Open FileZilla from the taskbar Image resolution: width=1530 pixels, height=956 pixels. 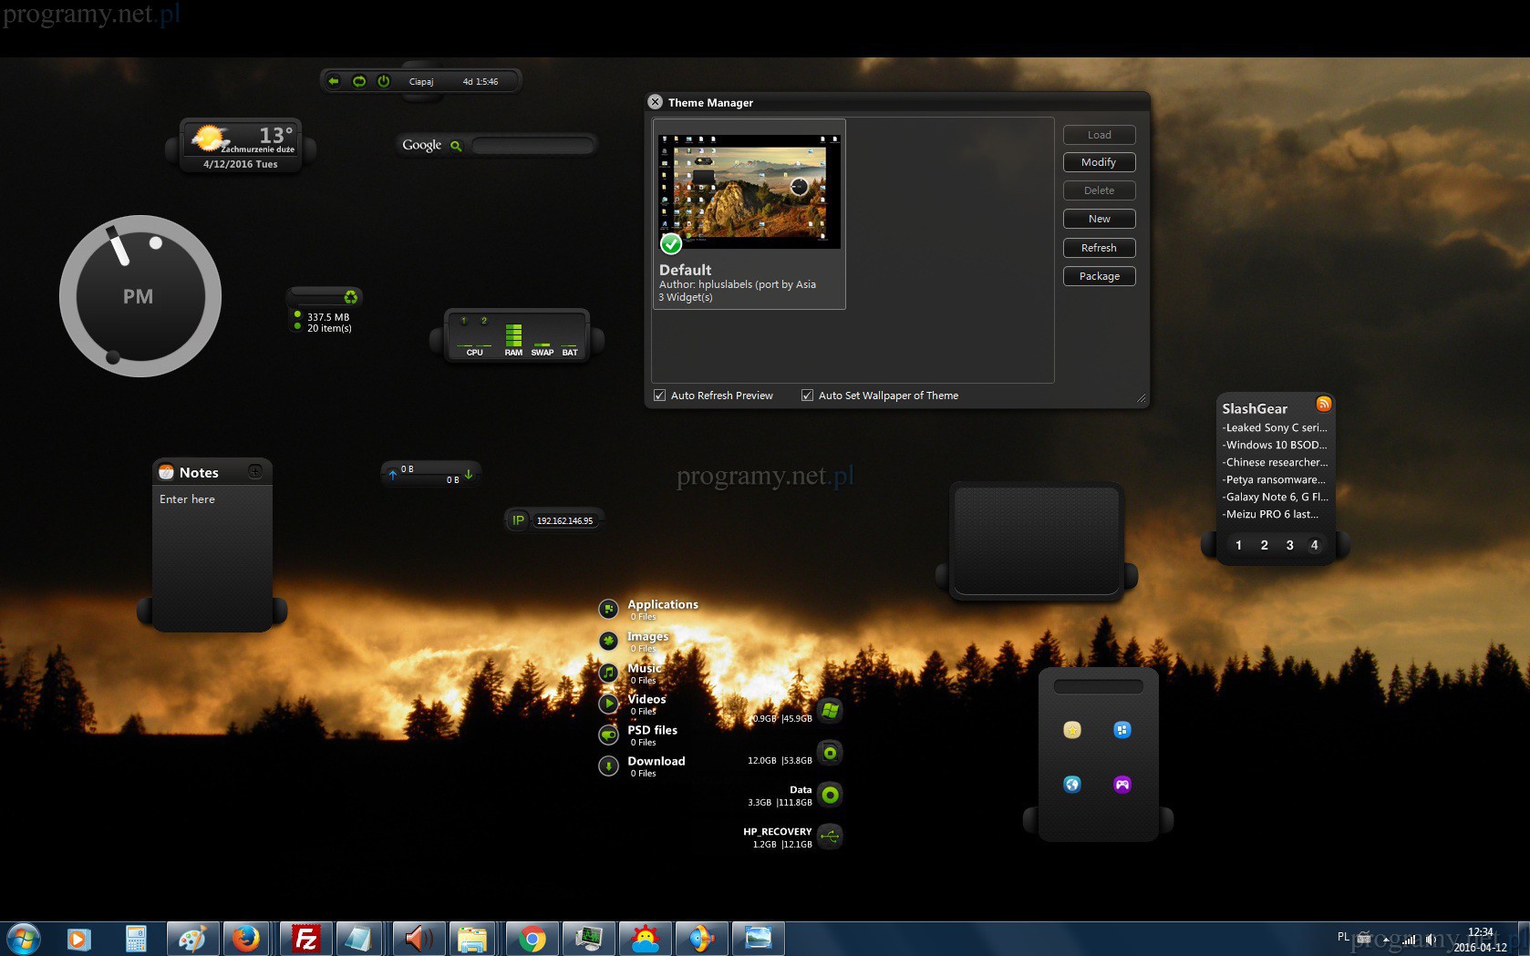click(305, 939)
